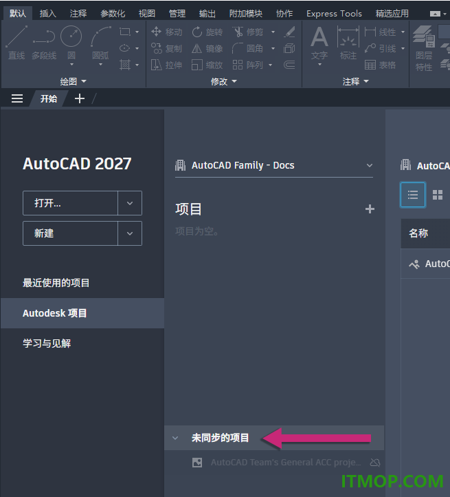Switch to the 默认 ribbon tab
450x497 pixels.
[x=18, y=13]
